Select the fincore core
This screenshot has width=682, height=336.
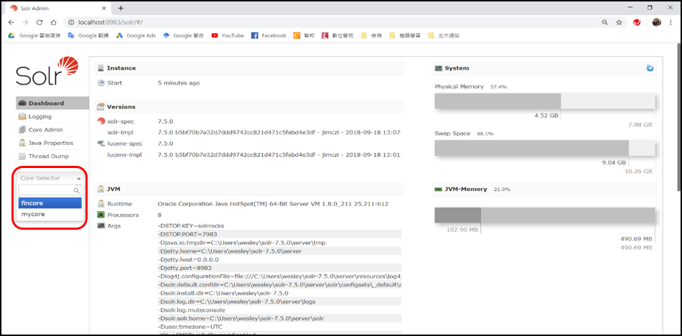coord(50,203)
